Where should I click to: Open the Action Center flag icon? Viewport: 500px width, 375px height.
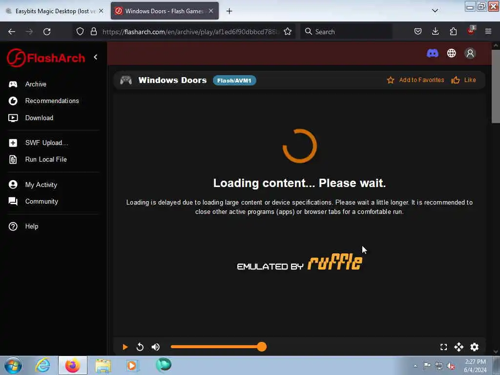tap(427, 366)
